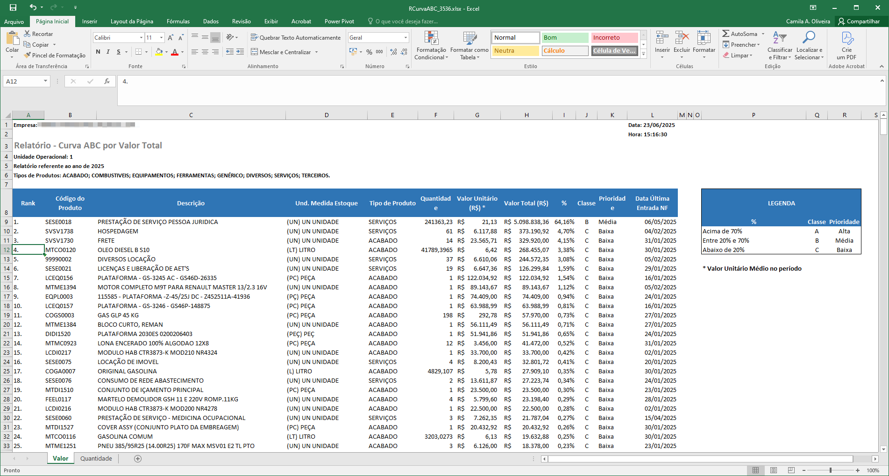Toggle Quebrar Texto Automaticamente
The height and width of the screenshot is (476, 889).
tap(296, 37)
